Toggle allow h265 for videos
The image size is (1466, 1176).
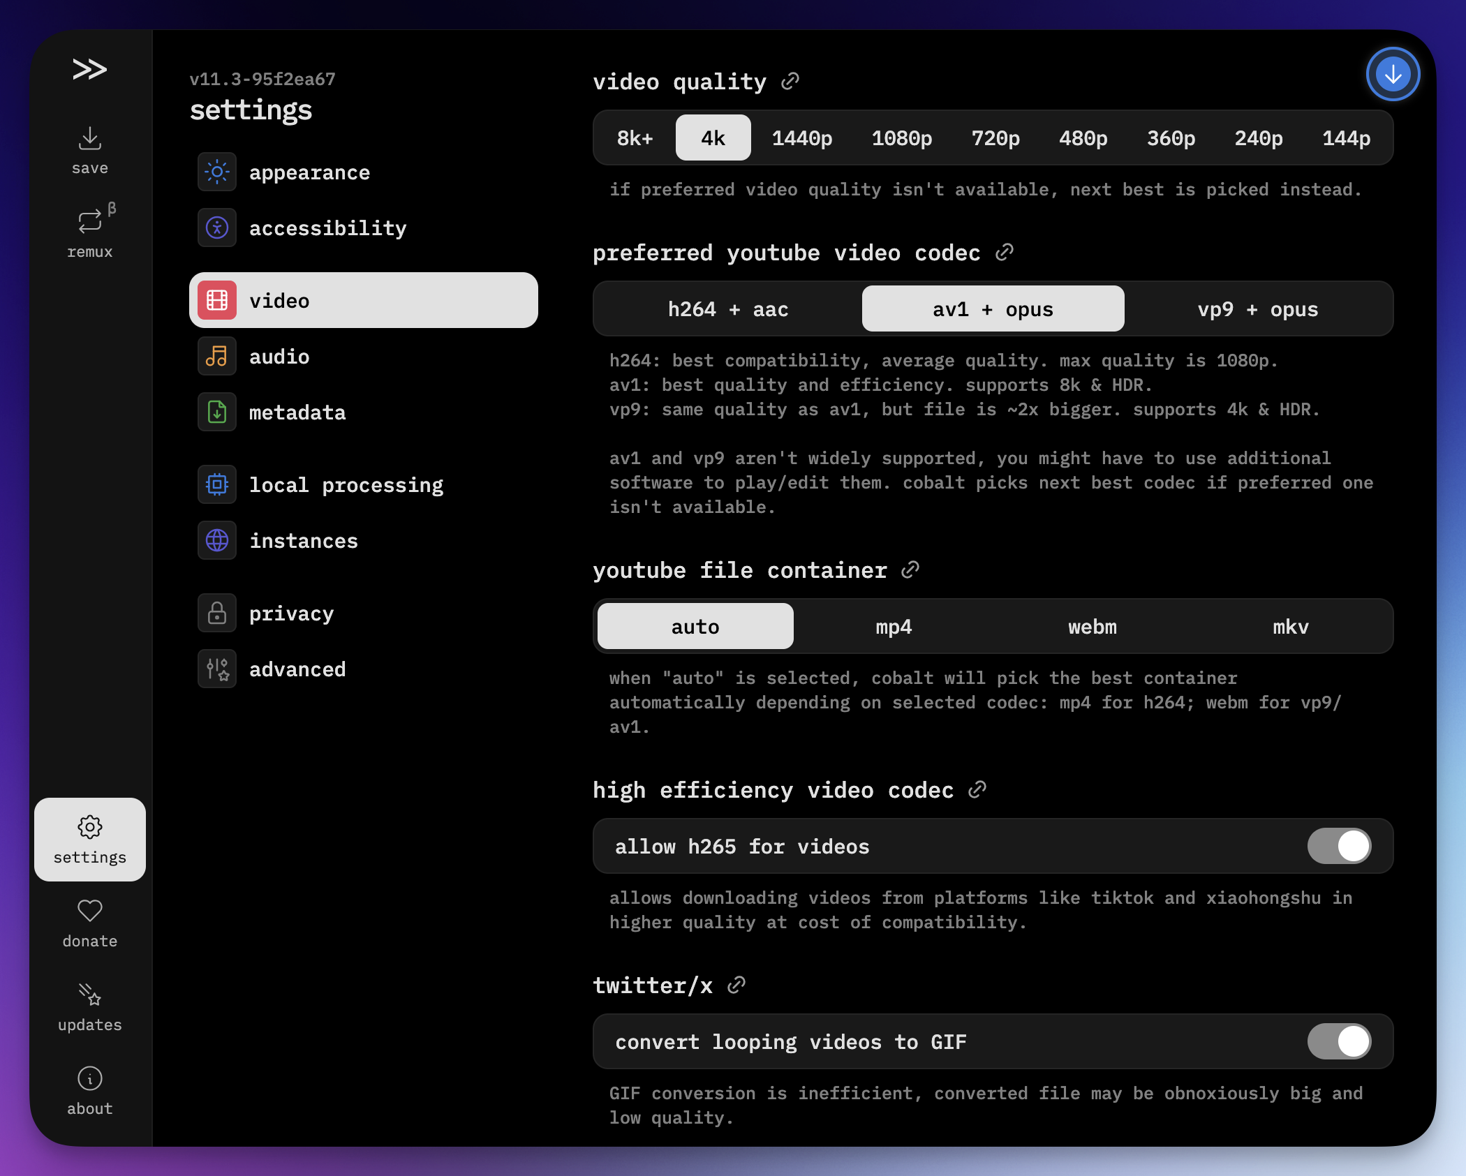[1339, 846]
